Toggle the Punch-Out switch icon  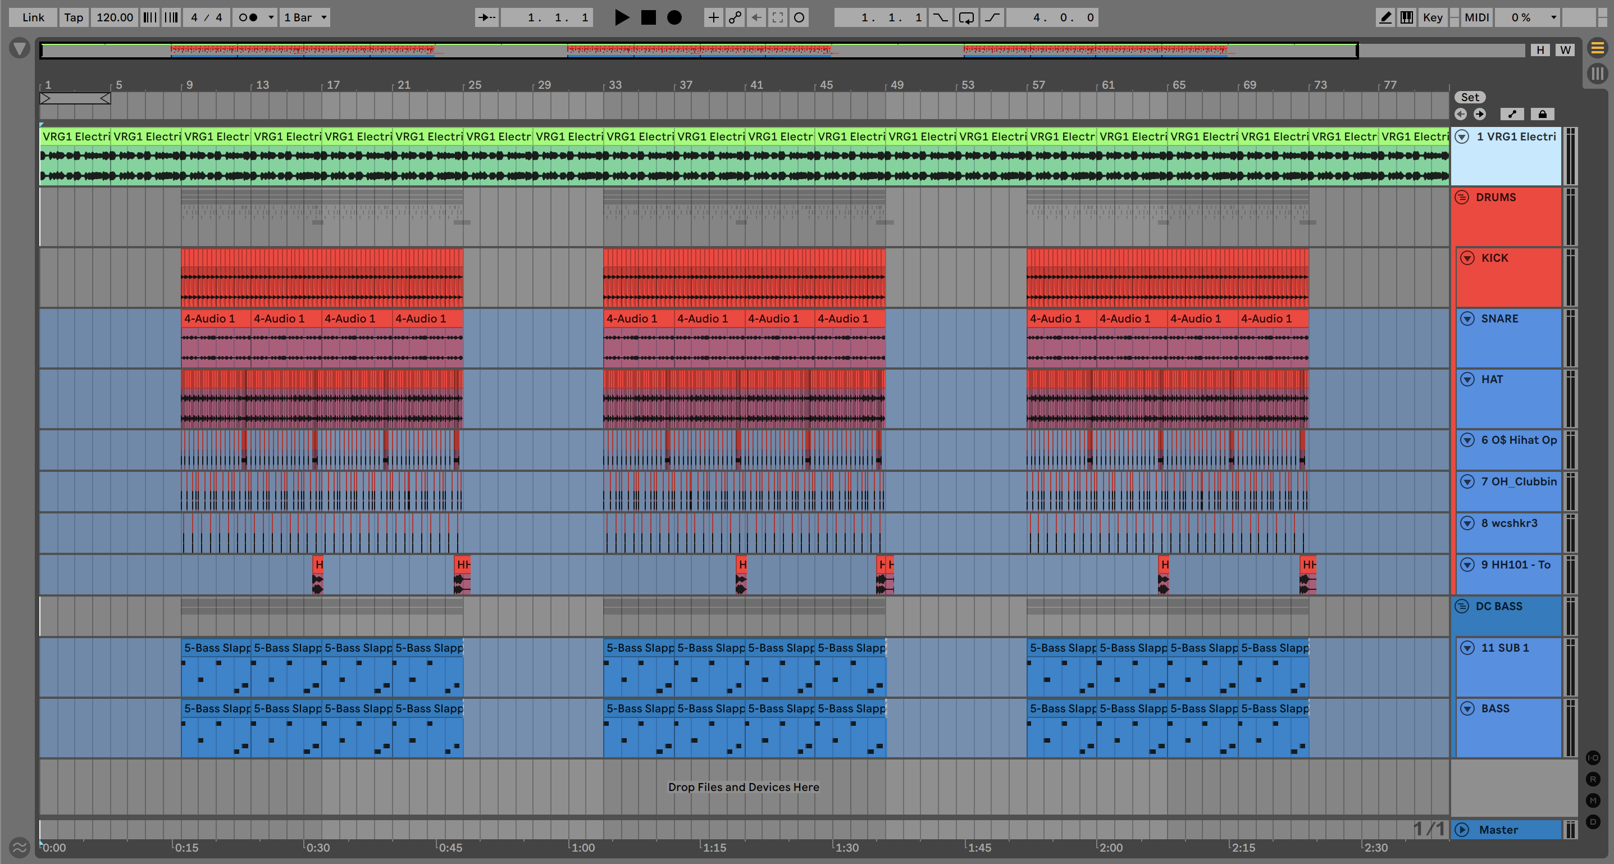click(992, 17)
